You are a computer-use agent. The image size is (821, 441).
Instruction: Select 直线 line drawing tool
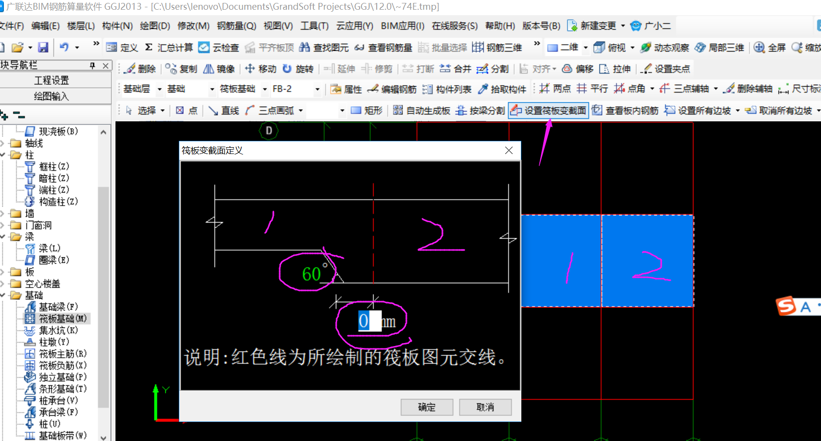(x=224, y=111)
